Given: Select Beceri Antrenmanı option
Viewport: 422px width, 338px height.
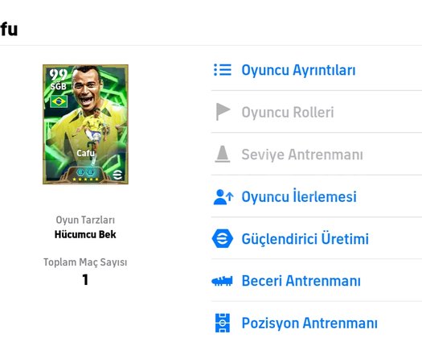Looking at the screenshot, I should click(317, 280).
